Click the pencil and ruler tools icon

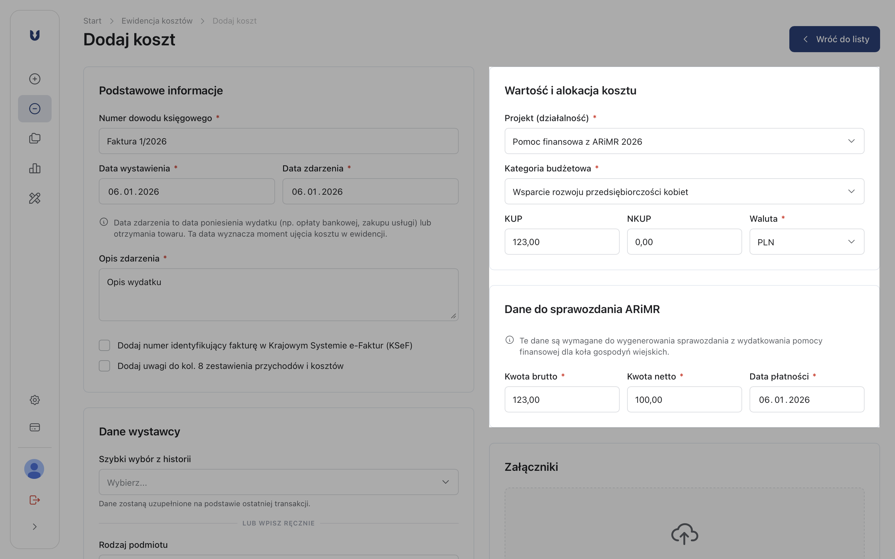[x=35, y=198]
